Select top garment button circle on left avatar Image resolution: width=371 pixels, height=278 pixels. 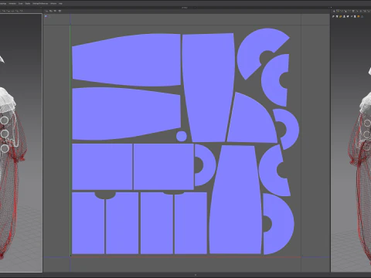(x=5, y=120)
